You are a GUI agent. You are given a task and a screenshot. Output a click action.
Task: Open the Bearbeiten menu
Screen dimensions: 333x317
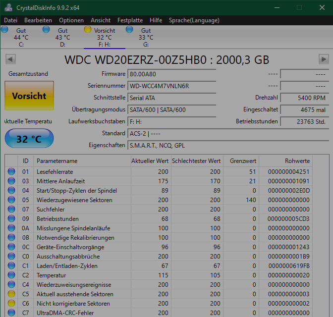pyautogui.click(x=38, y=20)
